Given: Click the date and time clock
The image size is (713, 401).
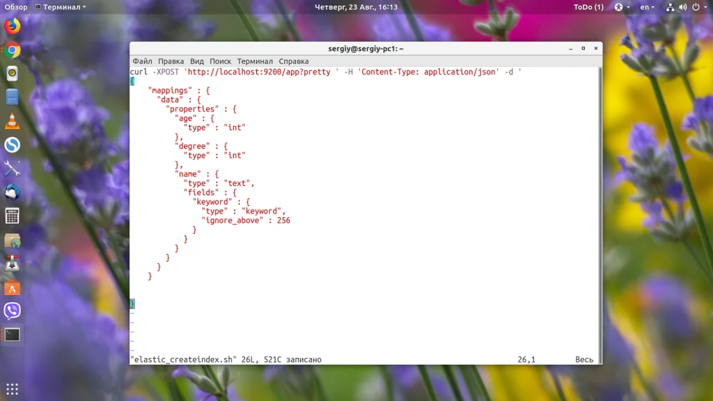Looking at the screenshot, I should pyautogui.click(x=356, y=7).
